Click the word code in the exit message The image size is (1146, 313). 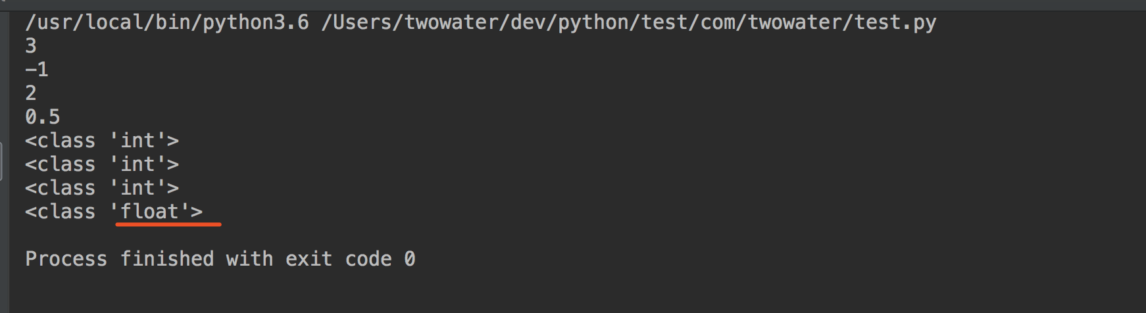coord(368,259)
